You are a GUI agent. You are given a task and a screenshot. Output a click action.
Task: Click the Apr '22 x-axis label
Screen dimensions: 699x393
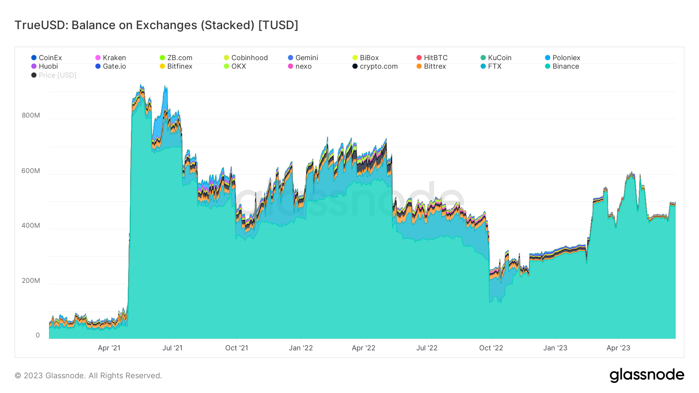tap(363, 348)
